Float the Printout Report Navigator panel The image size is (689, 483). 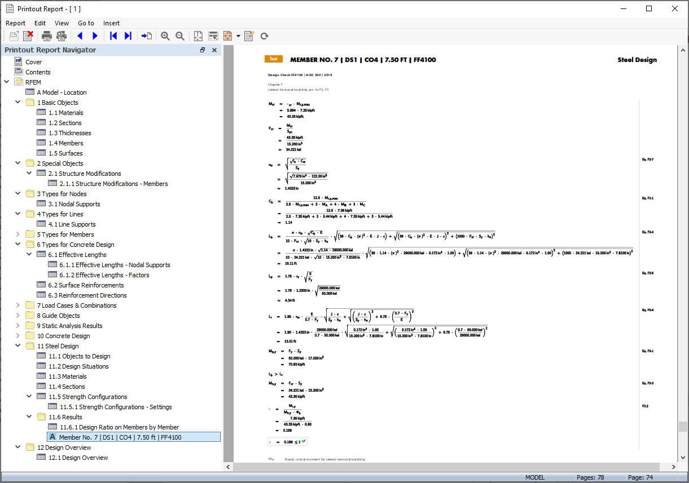(202, 50)
